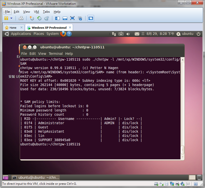Viewport: 205px width, 188px height.
Task: Close the terminal window with red button
Action: point(25,47)
